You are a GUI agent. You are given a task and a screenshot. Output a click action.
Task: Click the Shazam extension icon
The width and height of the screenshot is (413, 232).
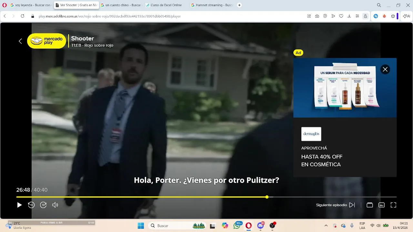pyautogui.click(x=376, y=16)
